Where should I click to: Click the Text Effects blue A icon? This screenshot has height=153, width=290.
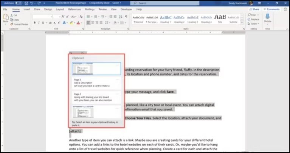[x=64, y=23]
